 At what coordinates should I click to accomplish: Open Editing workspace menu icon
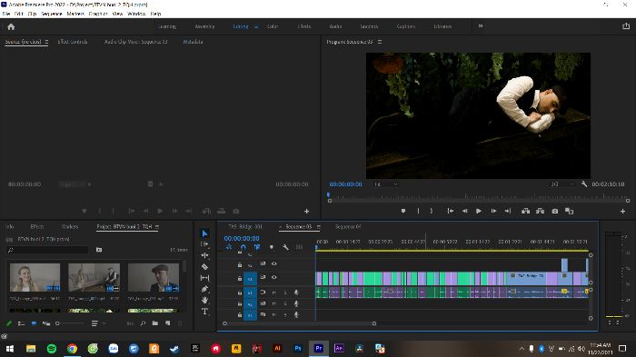click(256, 26)
